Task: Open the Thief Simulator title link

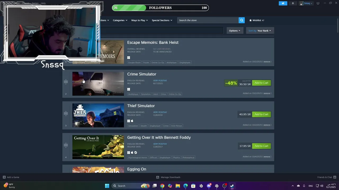Action: (141, 106)
